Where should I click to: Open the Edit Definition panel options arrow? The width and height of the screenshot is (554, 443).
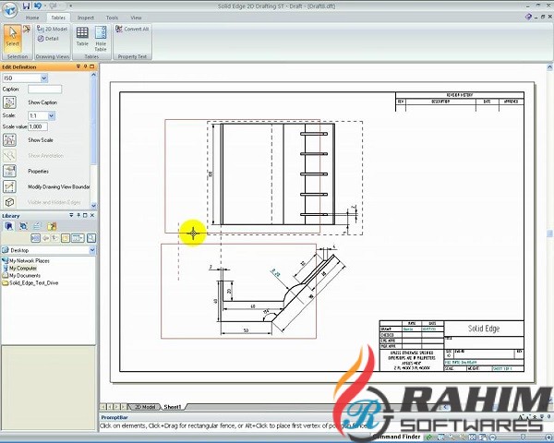pos(78,66)
